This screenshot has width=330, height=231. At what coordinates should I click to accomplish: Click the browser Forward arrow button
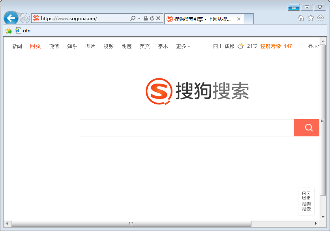pos(24,18)
